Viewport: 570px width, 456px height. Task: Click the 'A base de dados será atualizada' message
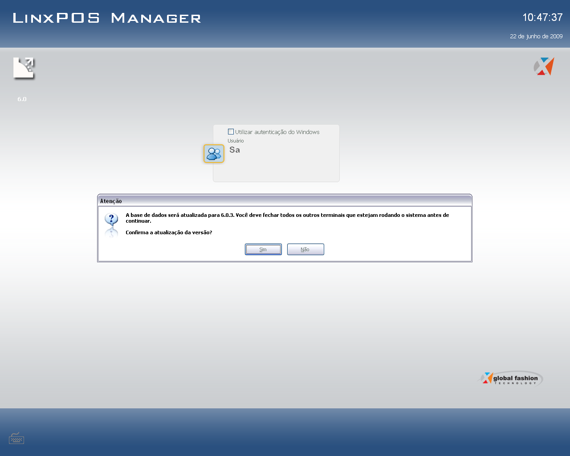click(287, 218)
